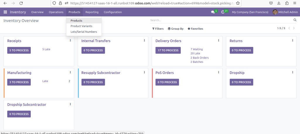This screenshot has width=300, height=134.
Task: Open Internal Transfers card kebab menu
Action: (144, 40)
